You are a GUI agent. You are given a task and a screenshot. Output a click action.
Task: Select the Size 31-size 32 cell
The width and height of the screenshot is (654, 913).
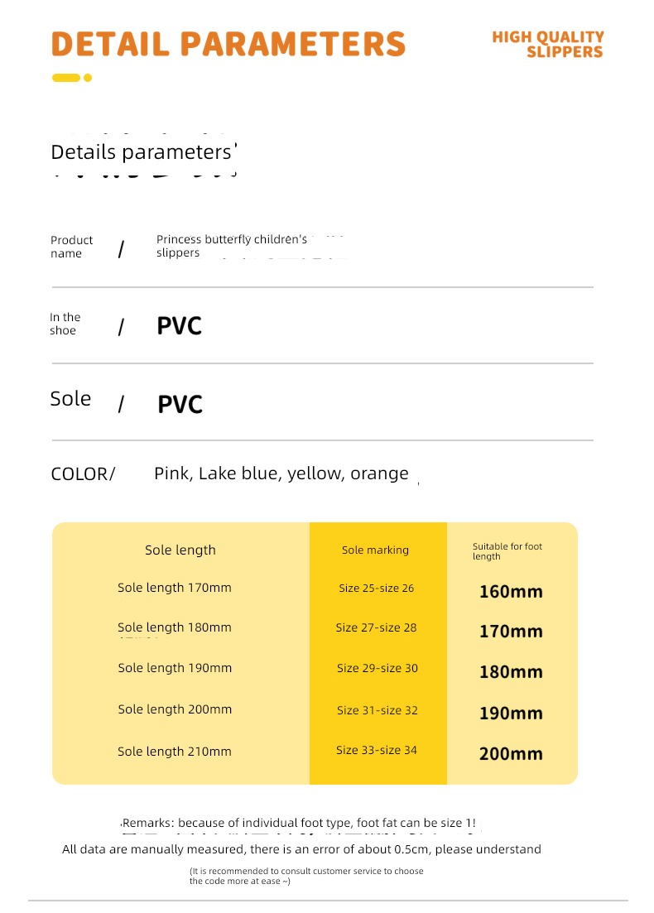click(x=377, y=710)
